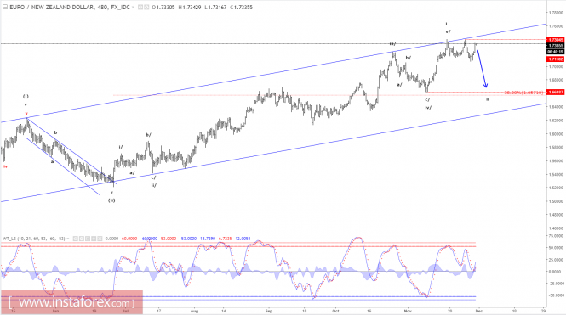Screen dimensions: 566x315
Task: Select the red 1.73845 price level label
Action: point(556,40)
